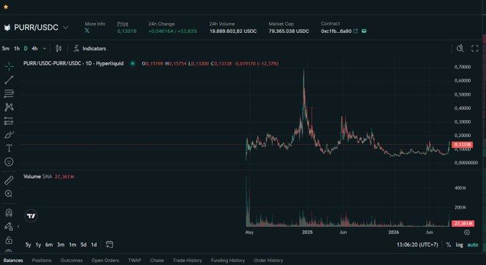Switch to the Order History tab
This screenshot has width=486, height=265.
click(269, 260)
